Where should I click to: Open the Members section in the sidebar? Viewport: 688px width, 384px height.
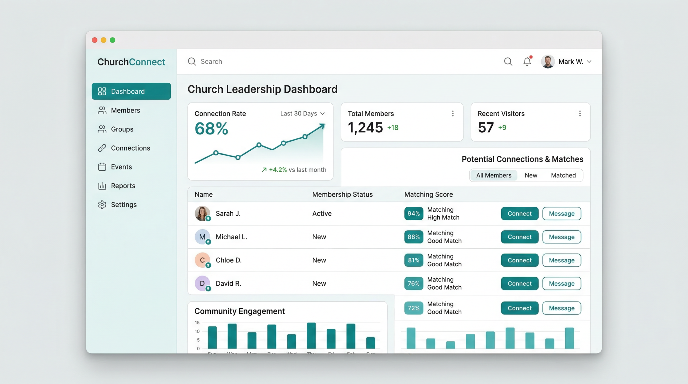click(x=125, y=110)
